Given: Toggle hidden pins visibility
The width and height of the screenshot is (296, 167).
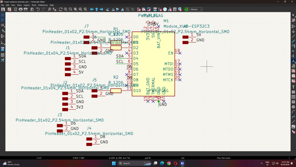Looking at the screenshot, I should (3, 36).
